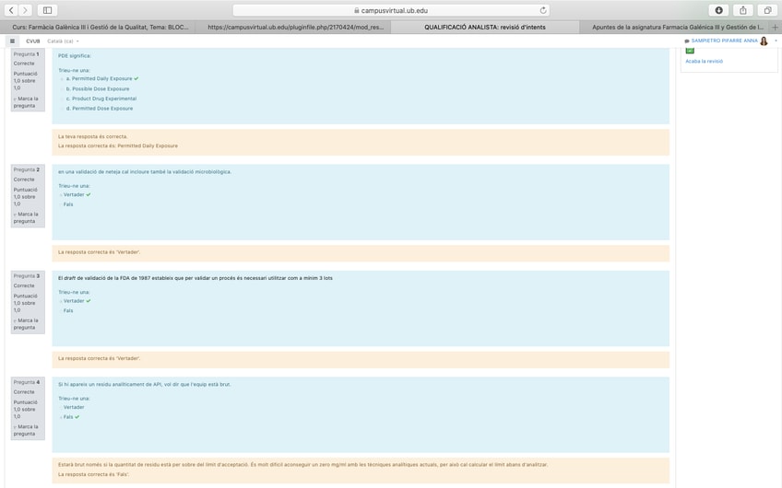This screenshot has width=782, height=488.
Task: Click the Safari share button
Action: (743, 10)
